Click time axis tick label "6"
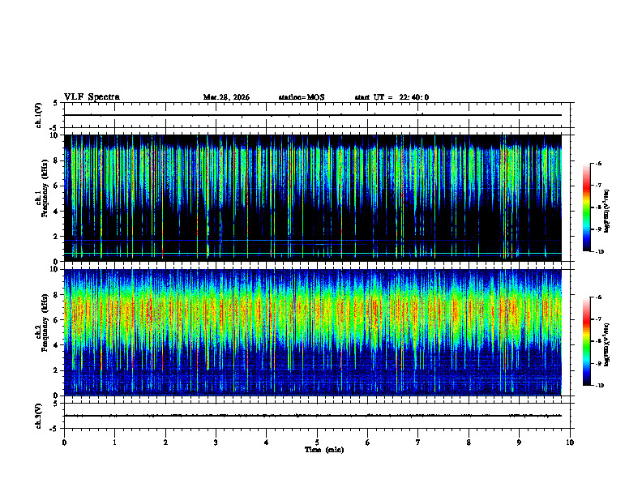Screen dimensions: 642x496 pyautogui.click(x=368, y=443)
